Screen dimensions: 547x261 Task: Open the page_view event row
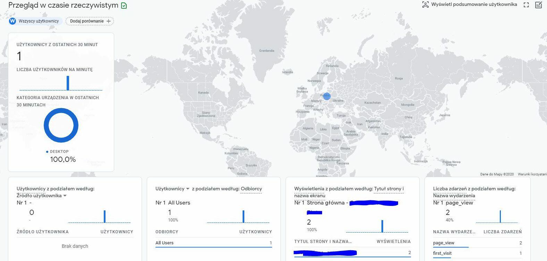pyautogui.click(x=444, y=243)
